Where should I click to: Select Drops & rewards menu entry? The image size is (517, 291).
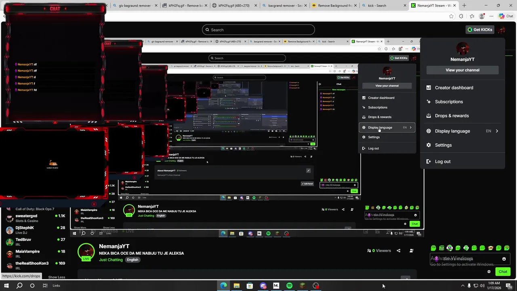(462, 116)
